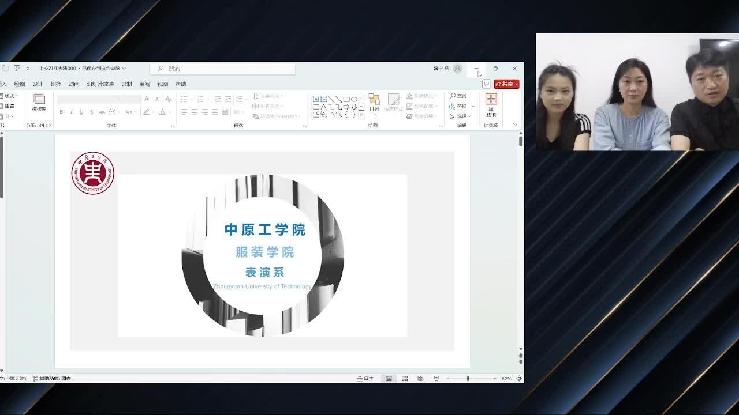
Task: Toggle bold formatting
Action: pyautogui.click(x=61, y=112)
